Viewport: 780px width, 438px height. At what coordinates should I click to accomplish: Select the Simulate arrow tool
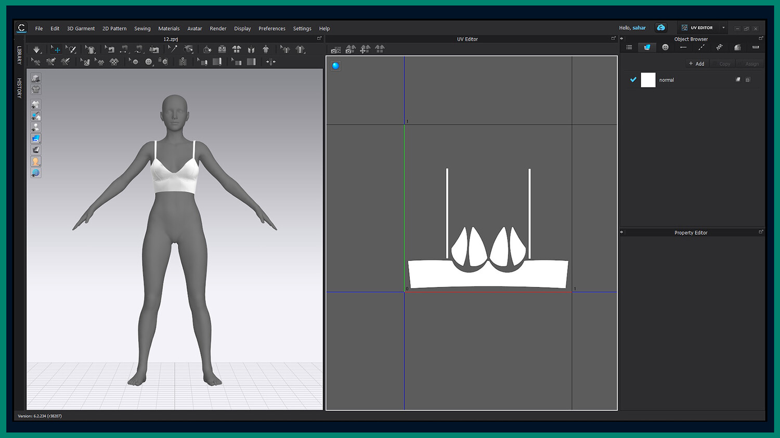coord(36,49)
